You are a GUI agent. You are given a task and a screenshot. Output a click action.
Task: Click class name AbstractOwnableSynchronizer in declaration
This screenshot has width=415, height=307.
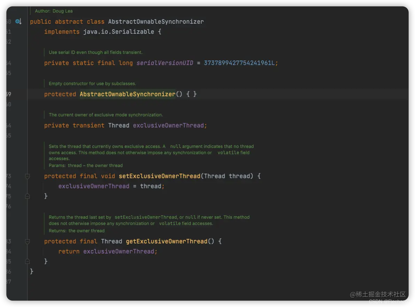(x=156, y=22)
